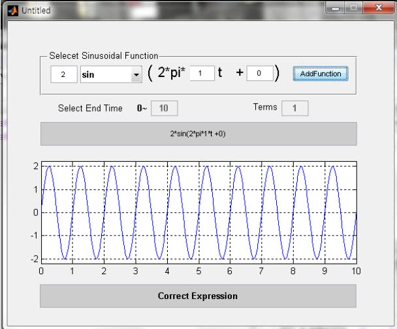Image resolution: width=397 pixels, height=329 pixels.
Task: Click the AddFunction button
Action: [x=321, y=74]
